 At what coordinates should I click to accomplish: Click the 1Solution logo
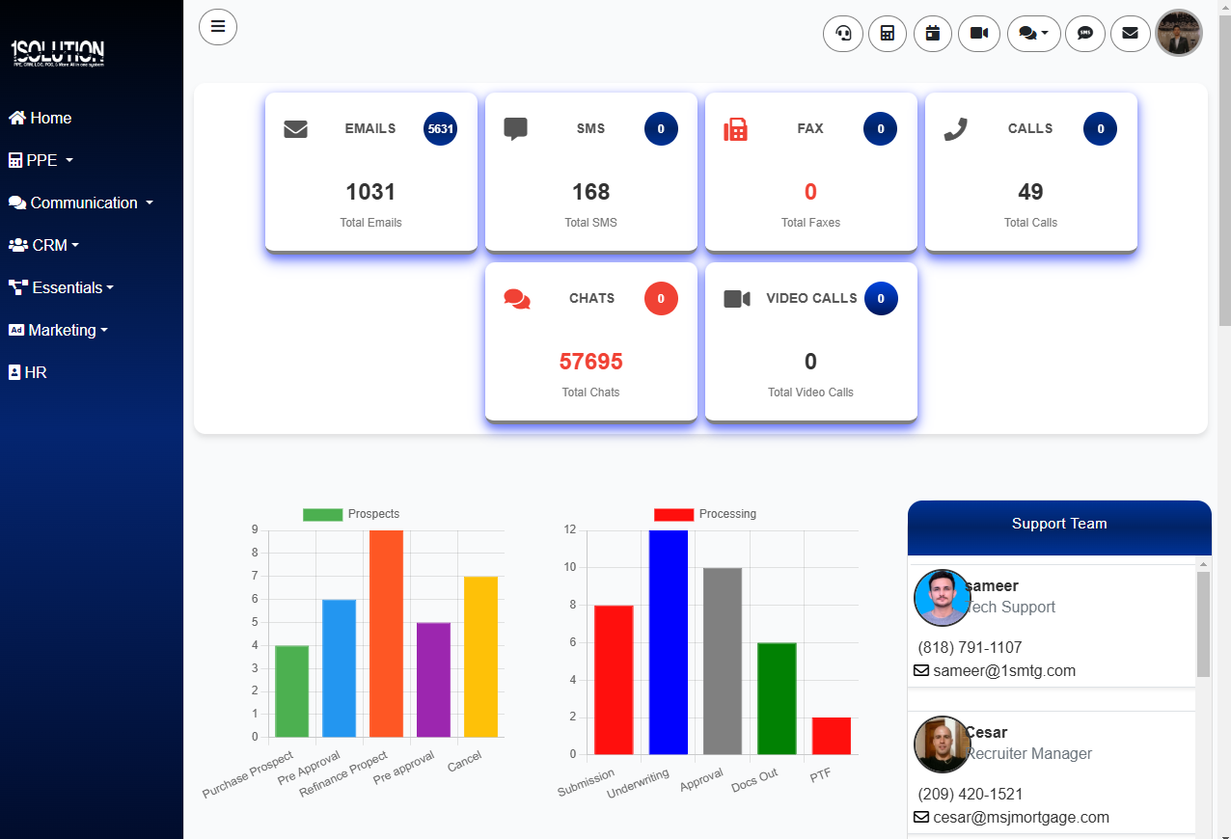(x=58, y=53)
